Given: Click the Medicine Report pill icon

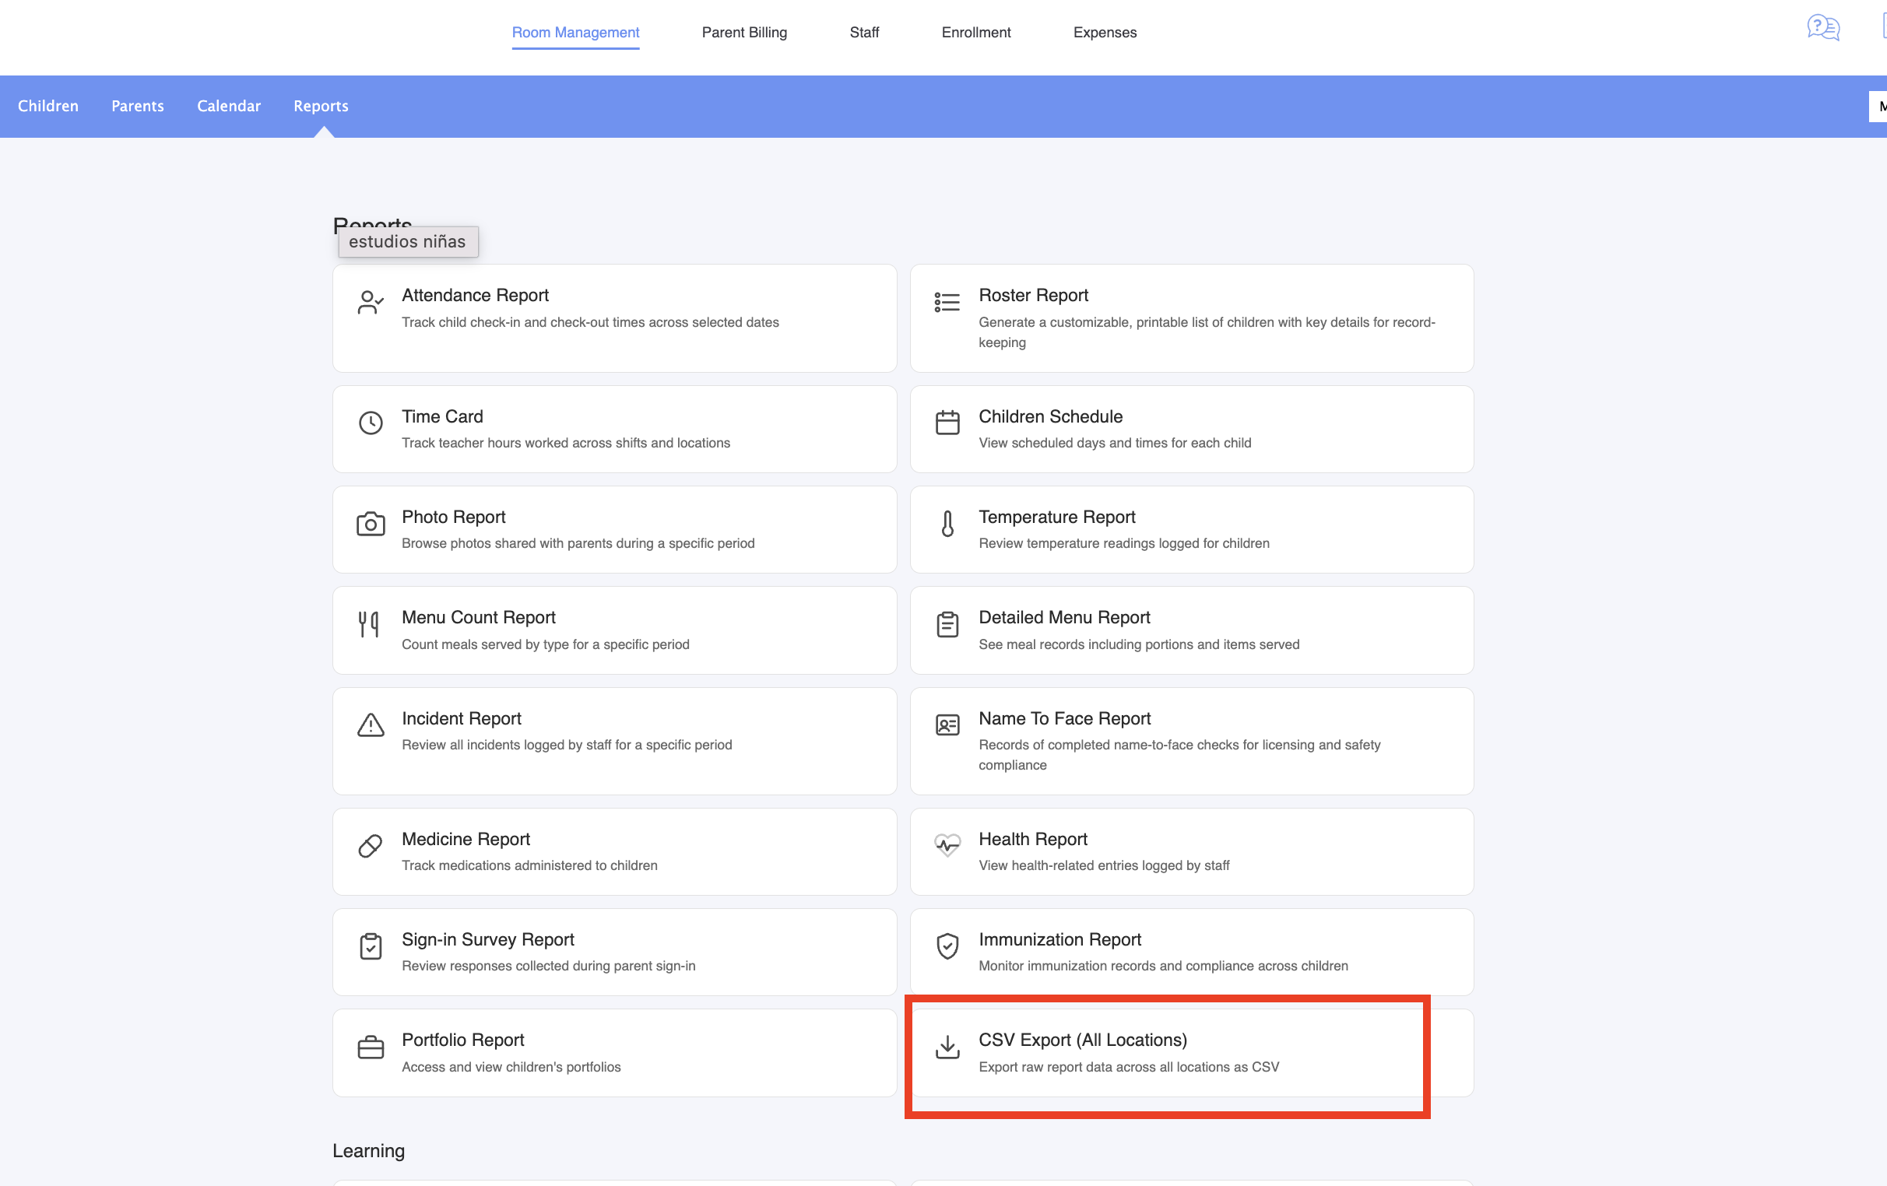Looking at the screenshot, I should pos(370,845).
